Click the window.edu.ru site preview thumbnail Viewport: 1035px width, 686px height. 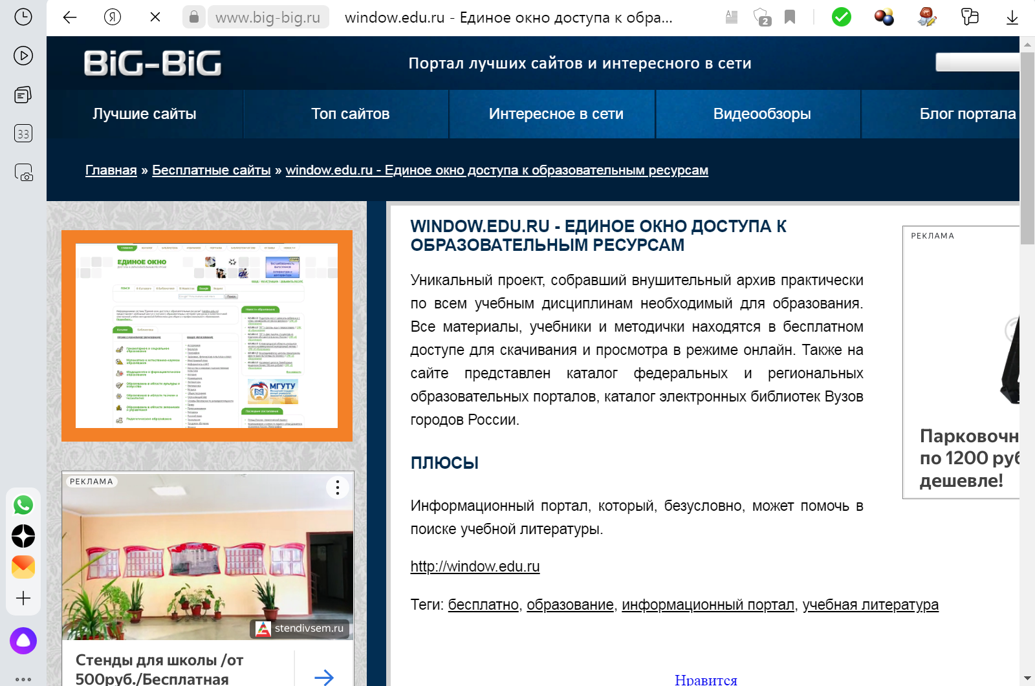coord(206,336)
